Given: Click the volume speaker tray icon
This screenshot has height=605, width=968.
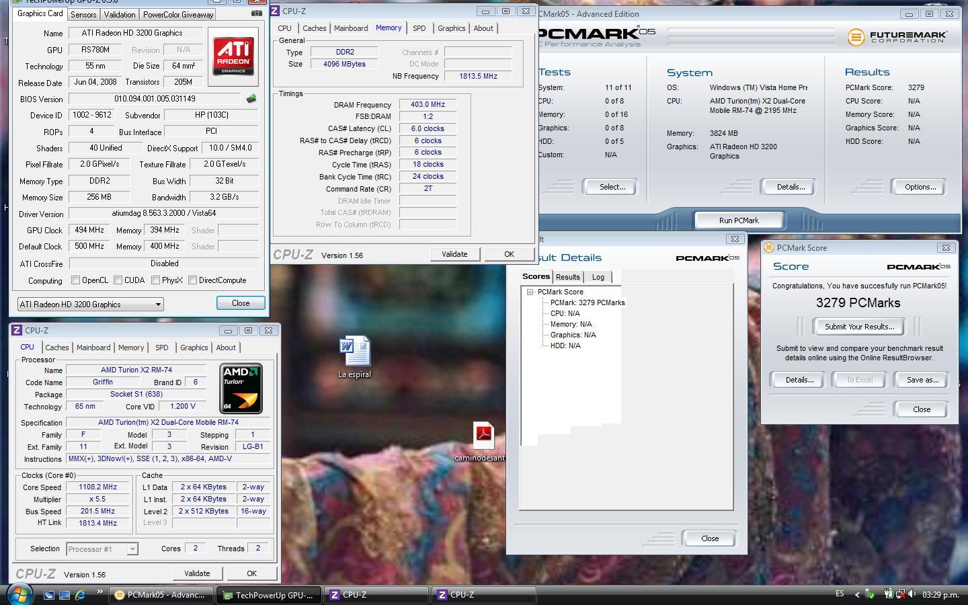Looking at the screenshot, I should coord(912,594).
